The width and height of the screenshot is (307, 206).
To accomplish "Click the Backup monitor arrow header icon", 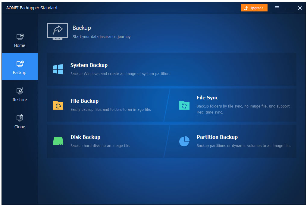I will (58, 32).
